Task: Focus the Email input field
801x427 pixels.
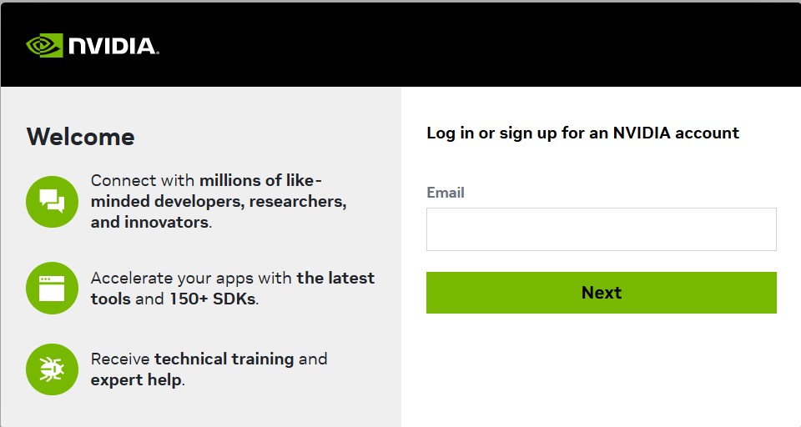Action: [x=602, y=229]
